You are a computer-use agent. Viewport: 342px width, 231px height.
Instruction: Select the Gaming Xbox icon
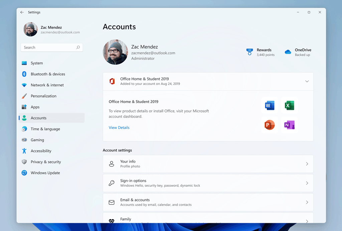pyautogui.click(x=24, y=140)
